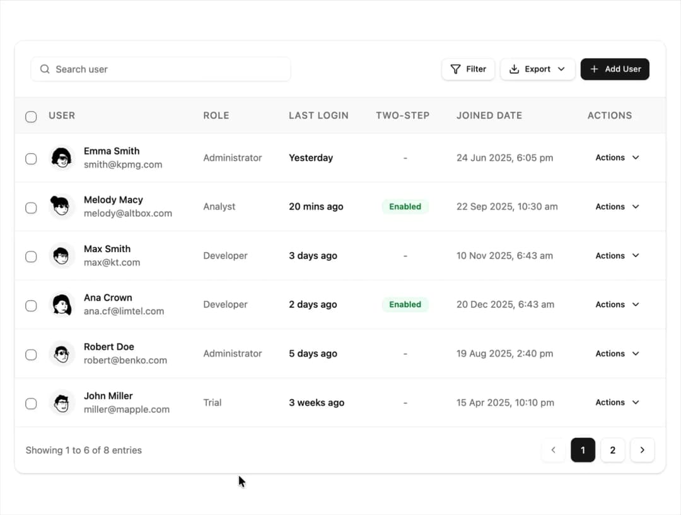
Task: Open Robert Doe user name link
Action: [x=109, y=347]
